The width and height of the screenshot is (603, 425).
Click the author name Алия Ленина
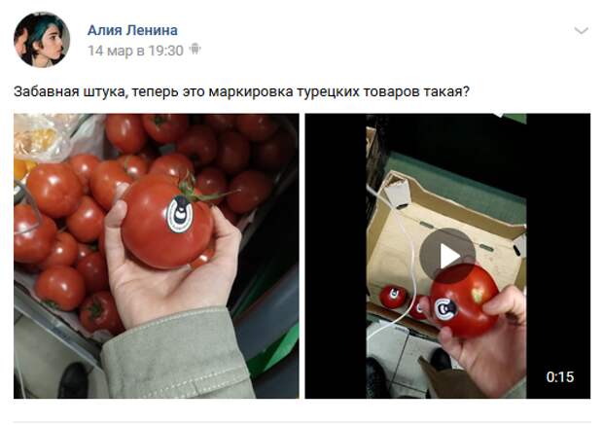[132, 30]
